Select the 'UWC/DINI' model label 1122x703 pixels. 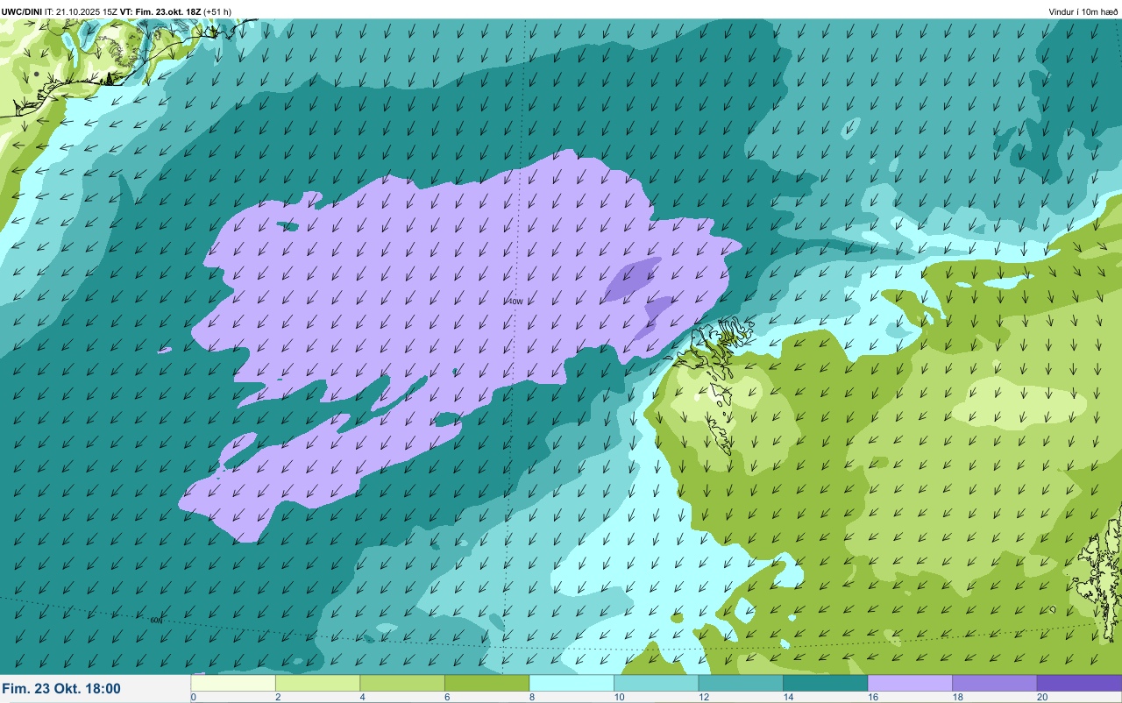click(x=20, y=11)
